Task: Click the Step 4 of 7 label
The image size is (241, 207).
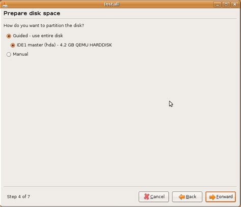Action: click(x=18, y=196)
